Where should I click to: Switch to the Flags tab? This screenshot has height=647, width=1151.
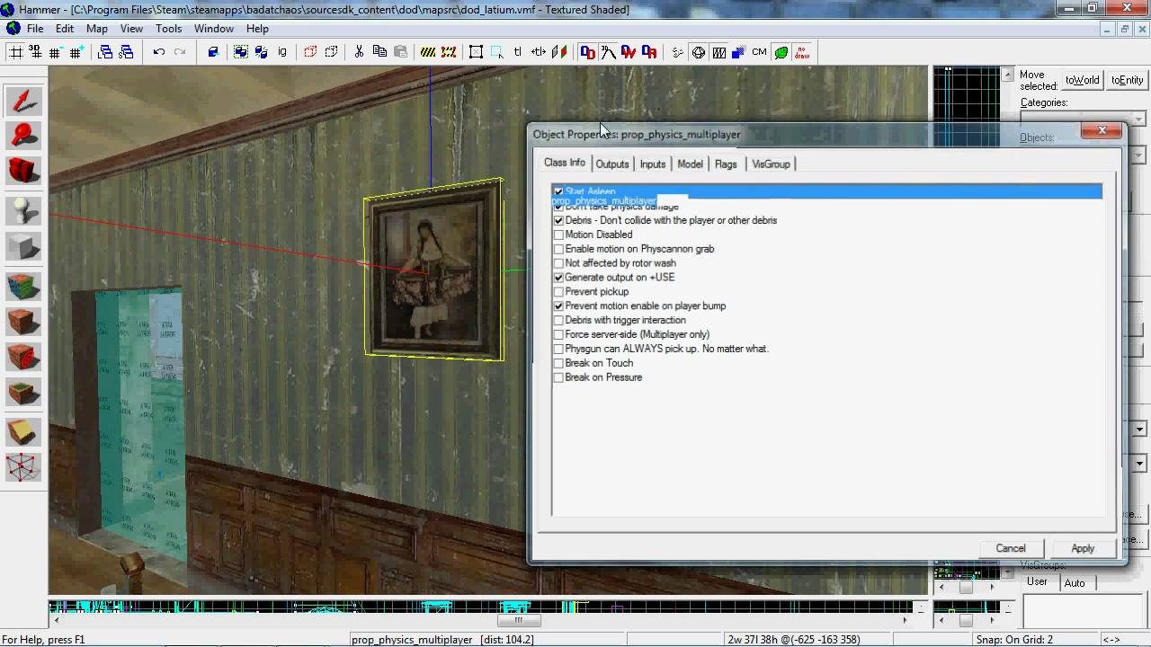[x=726, y=164]
